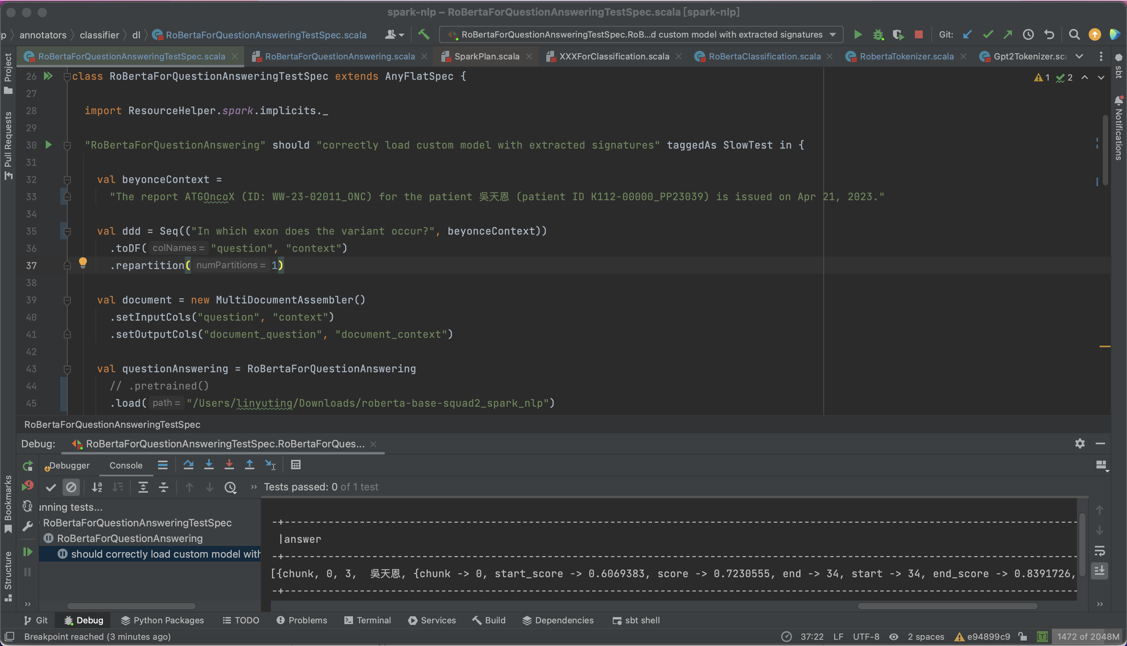
Task: Stop the running process with red square
Action: (919, 34)
